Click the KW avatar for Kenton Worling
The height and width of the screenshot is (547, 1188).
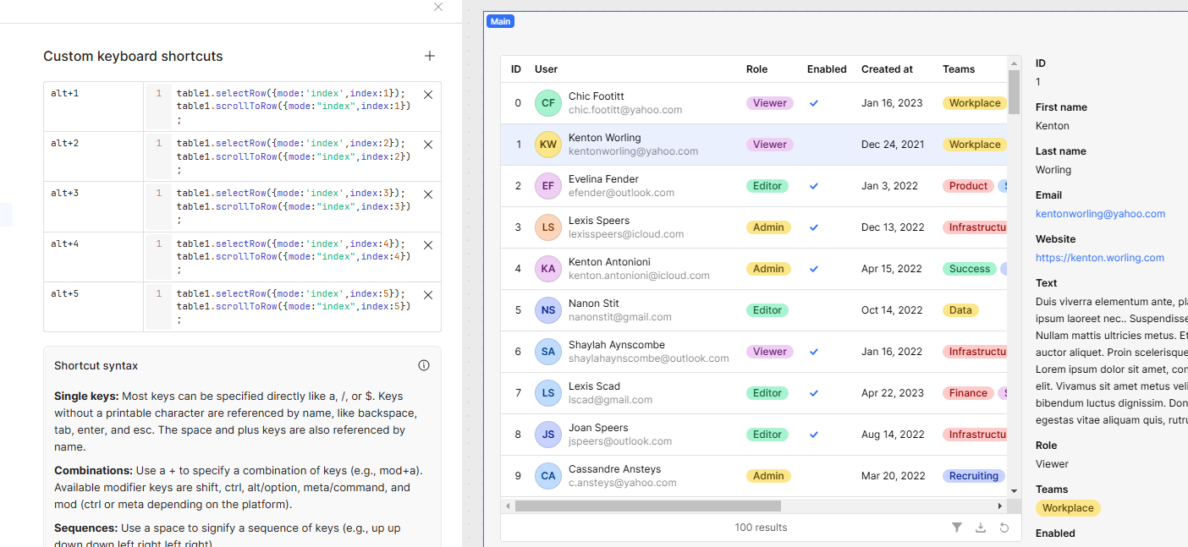(x=548, y=145)
